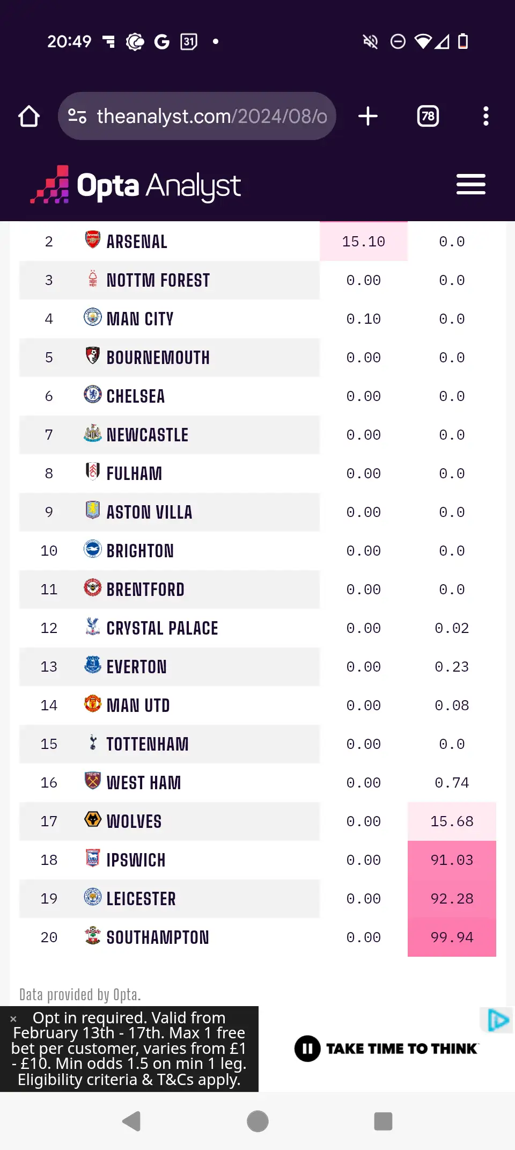Open Android recent apps square button

(x=383, y=1121)
